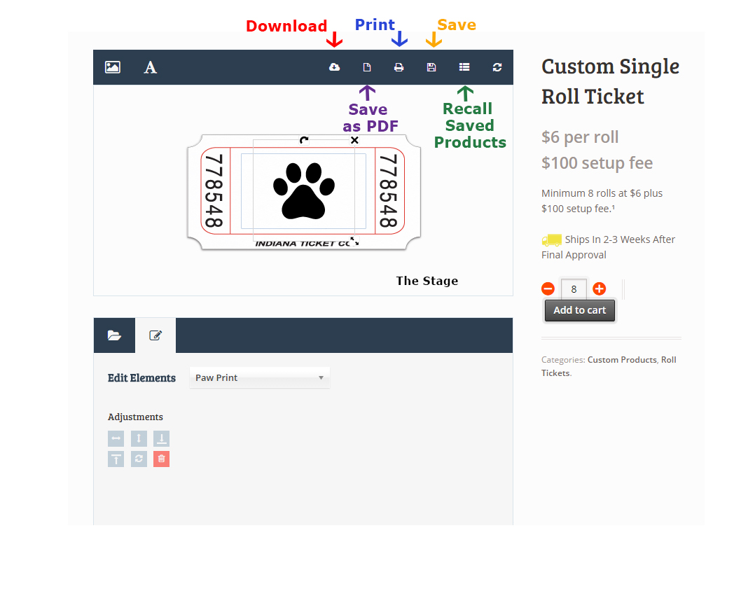Reset the selected element in Adjustments
Screen dimensions: 734x605
[x=139, y=459]
